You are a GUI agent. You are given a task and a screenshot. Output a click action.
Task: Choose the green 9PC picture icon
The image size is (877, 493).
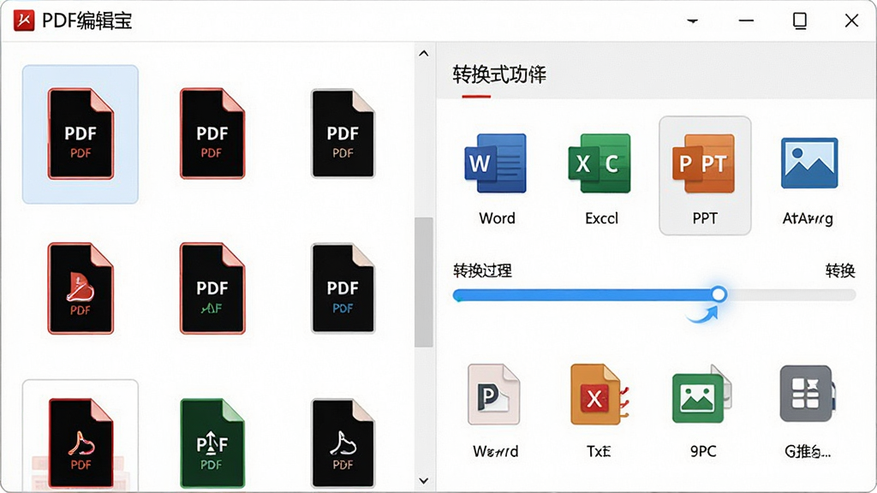click(x=702, y=395)
